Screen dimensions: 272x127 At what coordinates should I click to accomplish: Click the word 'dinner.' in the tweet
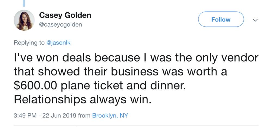(168, 86)
